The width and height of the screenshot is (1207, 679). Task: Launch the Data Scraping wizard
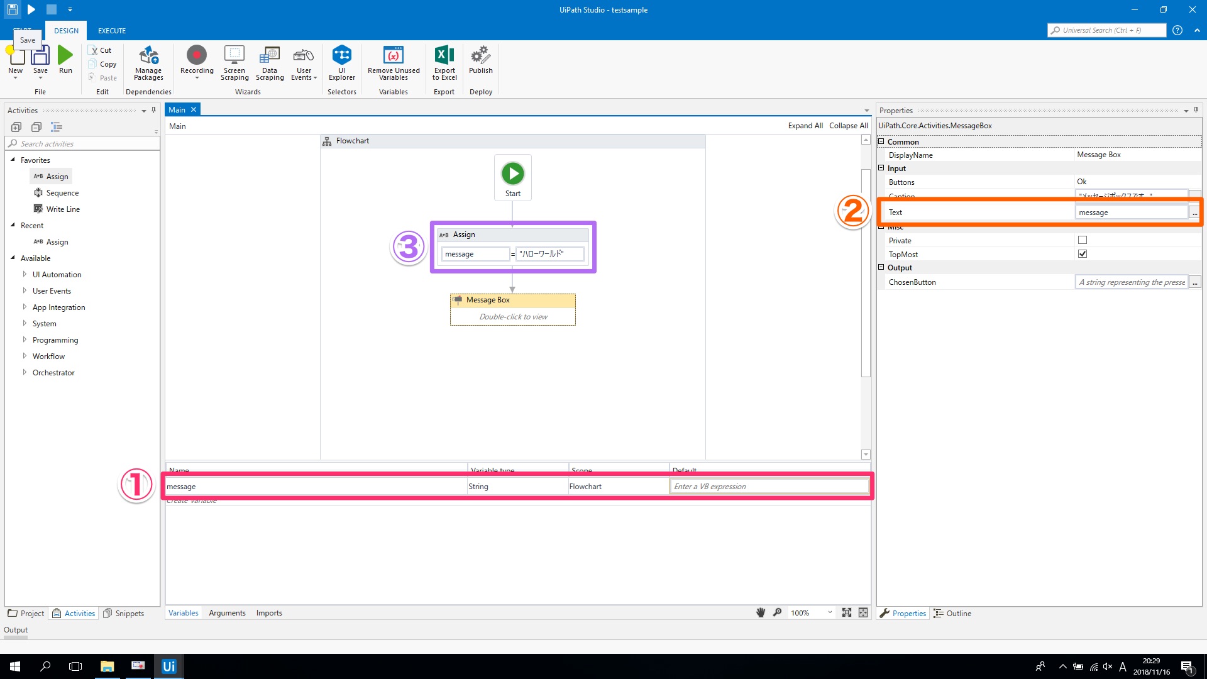[270, 56]
